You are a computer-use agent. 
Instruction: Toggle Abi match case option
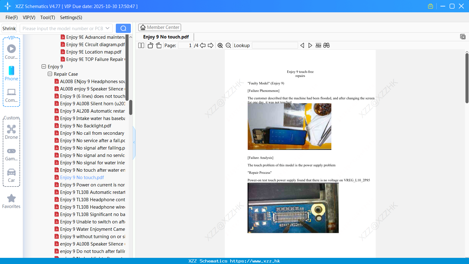point(318,45)
